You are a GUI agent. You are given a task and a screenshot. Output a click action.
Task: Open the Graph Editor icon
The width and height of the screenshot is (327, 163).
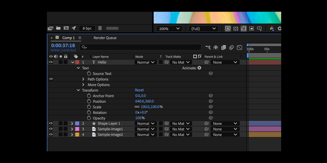(240, 48)
